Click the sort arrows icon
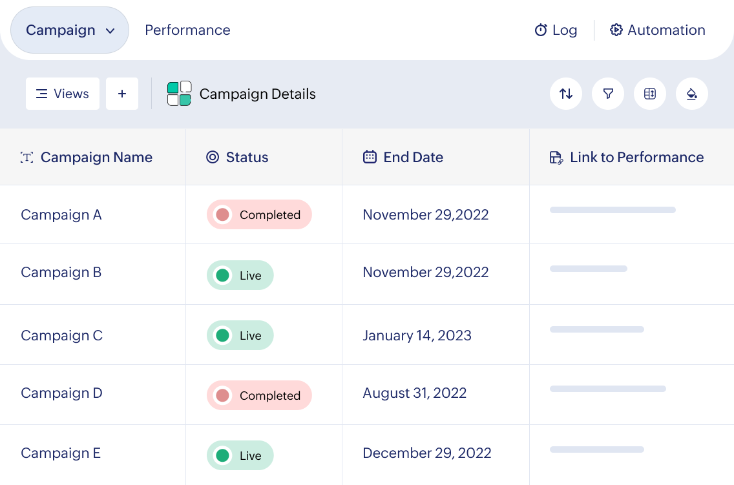The width and height of the screenshot is (734, 485). pyautogui.click(x=566, y=94)
